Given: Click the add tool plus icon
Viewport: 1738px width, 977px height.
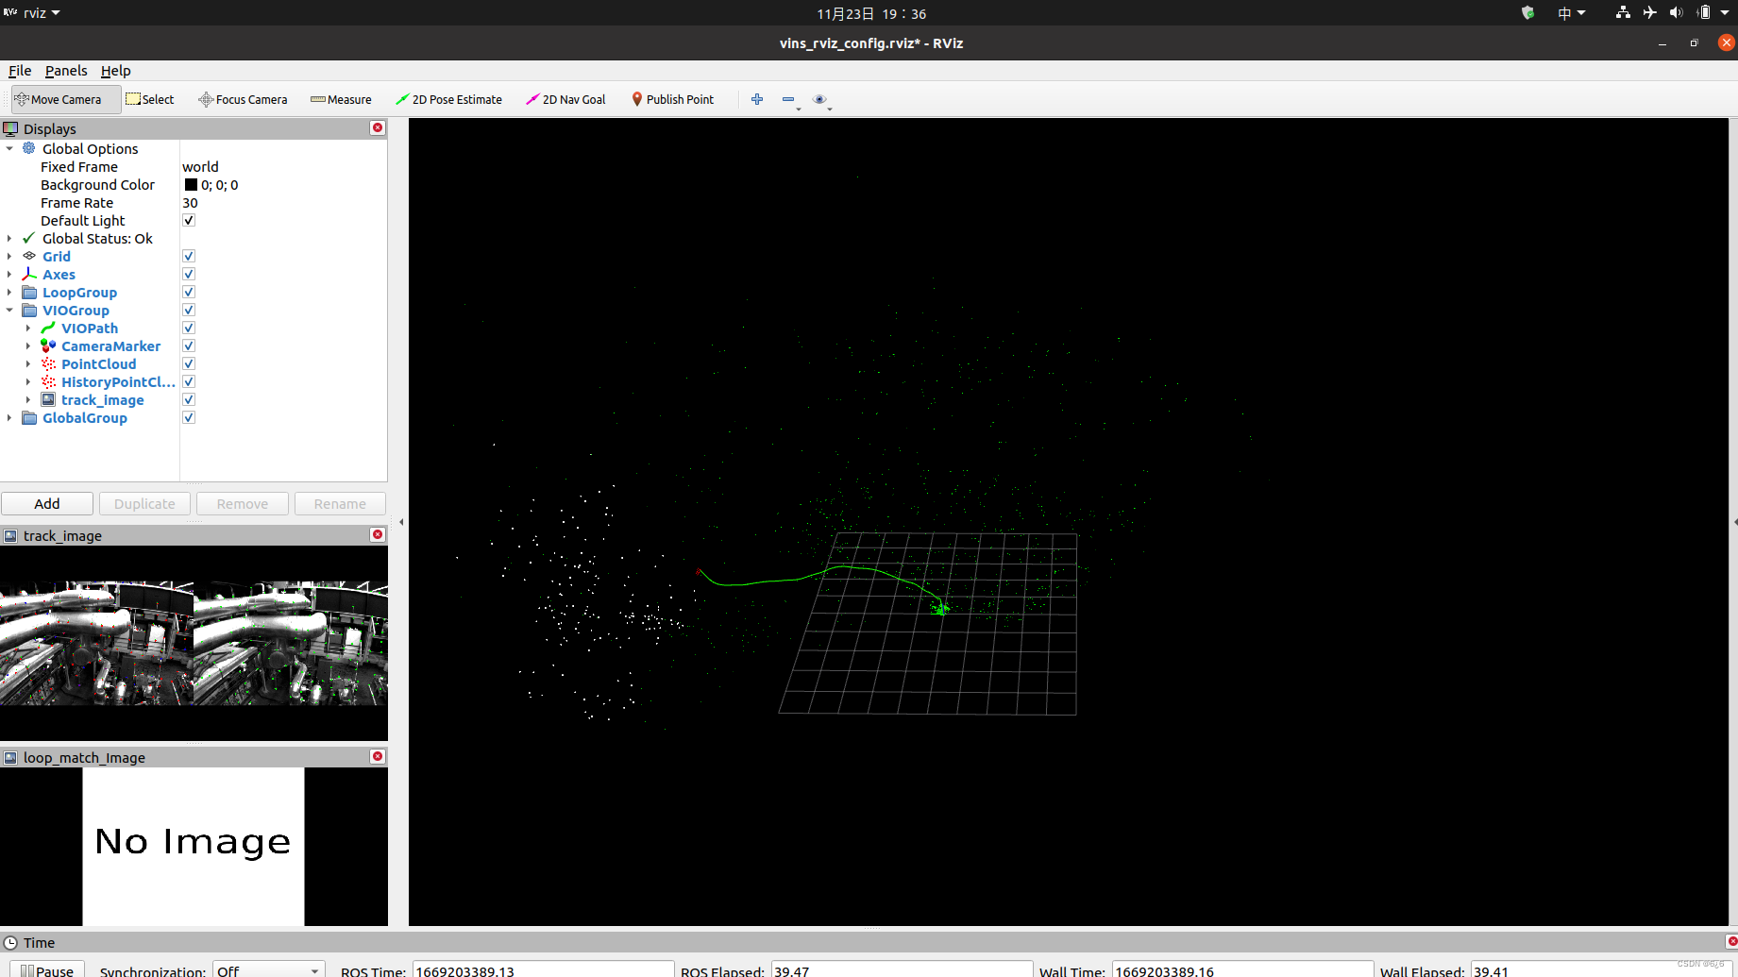Looking at the screenshot, I should [x=757, y=99].
